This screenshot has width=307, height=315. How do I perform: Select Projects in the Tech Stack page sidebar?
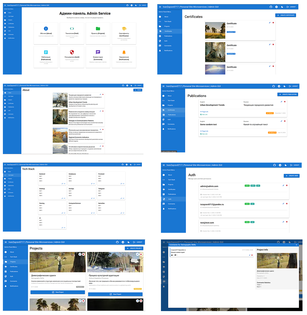click(10, 179)
